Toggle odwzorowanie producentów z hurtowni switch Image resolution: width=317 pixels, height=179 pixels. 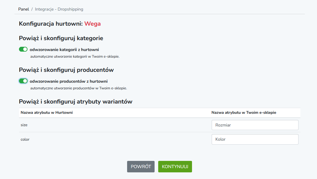23,81
